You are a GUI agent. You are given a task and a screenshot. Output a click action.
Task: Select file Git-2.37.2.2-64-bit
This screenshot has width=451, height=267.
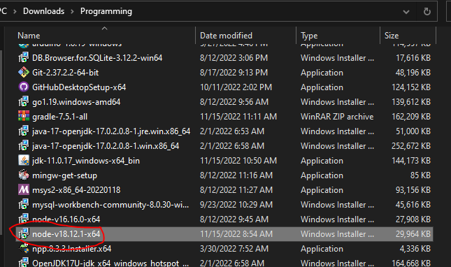point(65,73)
